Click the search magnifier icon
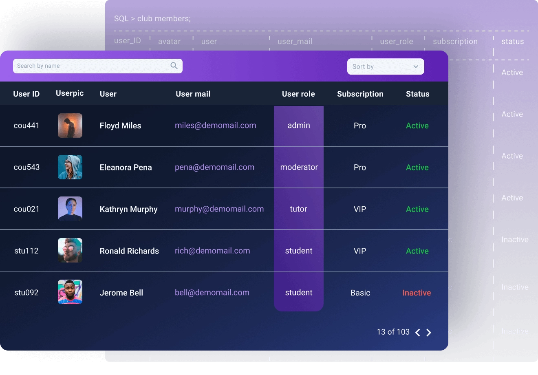The image size is (538, 375). pyautogui.click(x=174, y=66)
